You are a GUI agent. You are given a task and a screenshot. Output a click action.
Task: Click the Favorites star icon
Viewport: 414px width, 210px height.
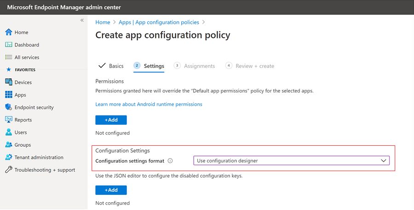tap(9, 70)
